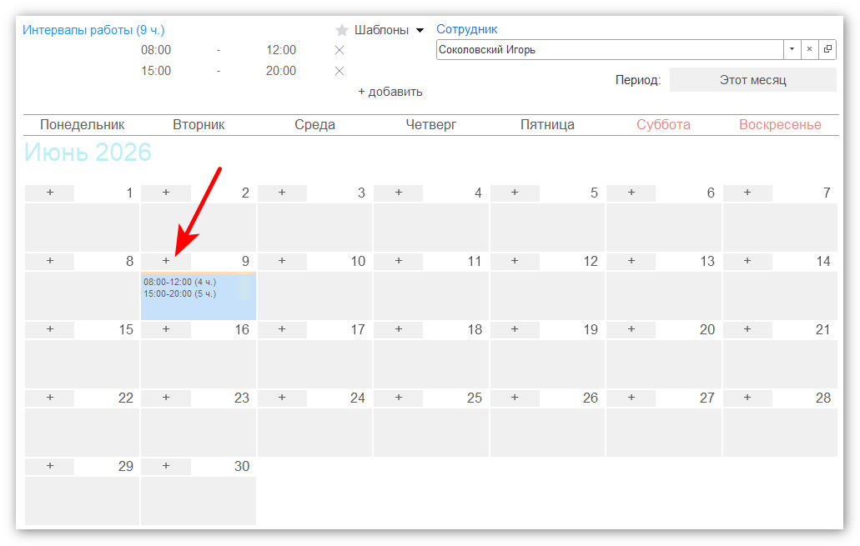This screenshot has height=546, width=860.
Task: Click the 15:00-20:00 (5 ч.) entry text
Action: tap(180, 293)
